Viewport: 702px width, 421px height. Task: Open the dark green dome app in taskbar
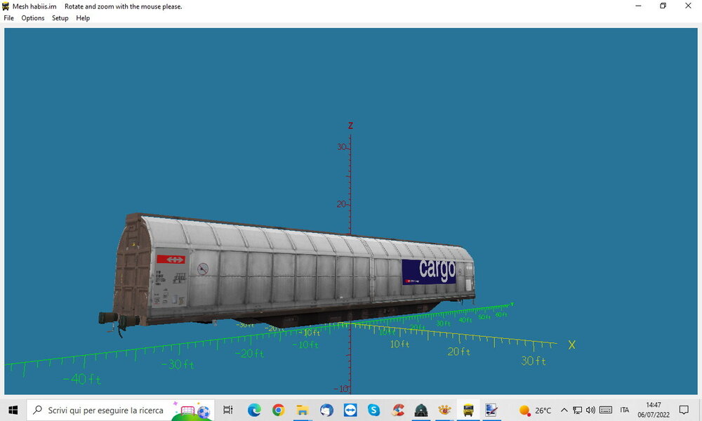[420, 410]
